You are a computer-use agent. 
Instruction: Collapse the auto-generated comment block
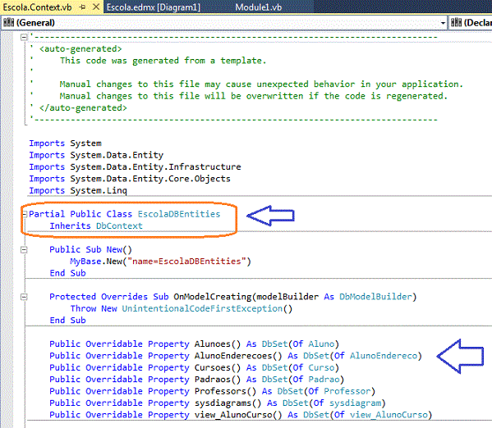pos(24,37)
